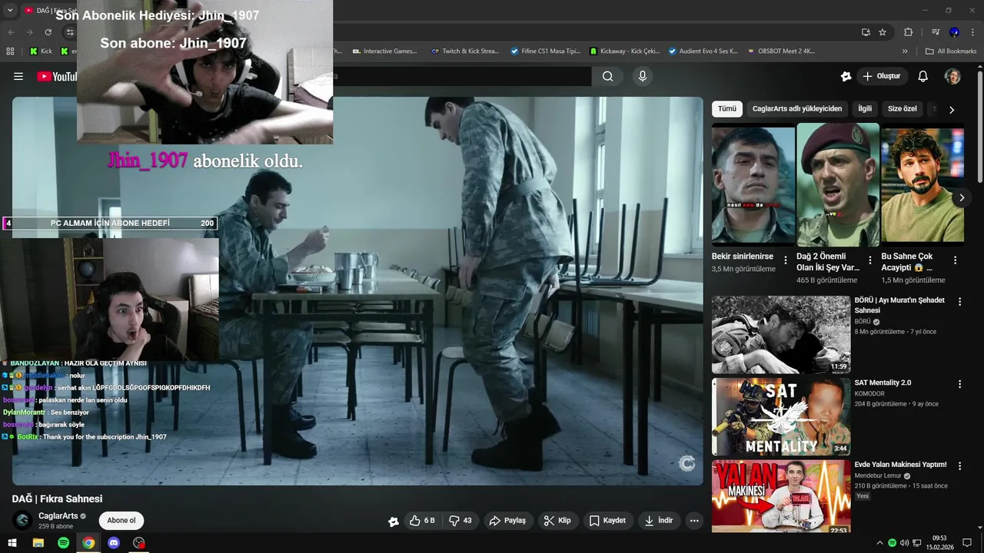
Task: Open options for Dağ 2 Önemli Olan short
Action: pos(870,260)
